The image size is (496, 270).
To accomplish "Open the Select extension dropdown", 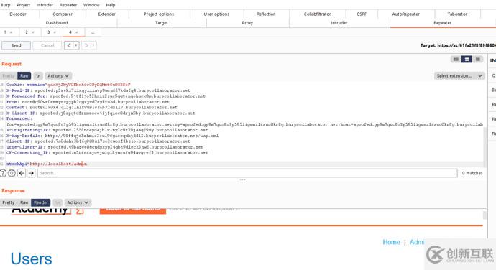I will [x=459, y=76].
